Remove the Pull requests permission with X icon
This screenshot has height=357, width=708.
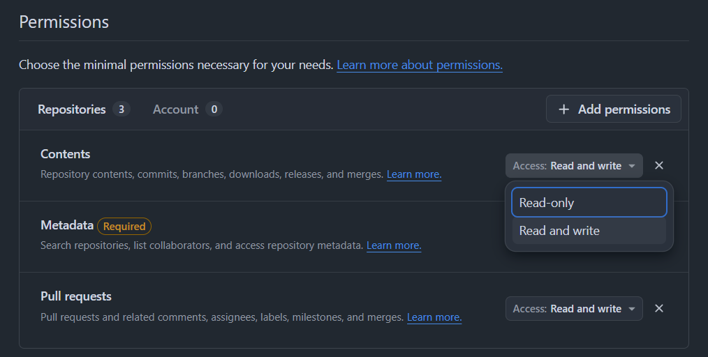(658, 309)
